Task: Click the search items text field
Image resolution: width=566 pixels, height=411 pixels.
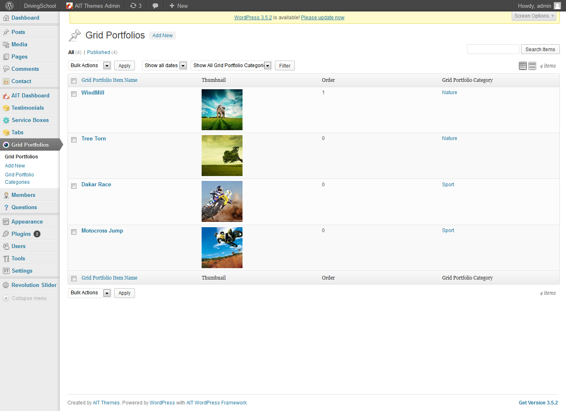Action: 493,49
